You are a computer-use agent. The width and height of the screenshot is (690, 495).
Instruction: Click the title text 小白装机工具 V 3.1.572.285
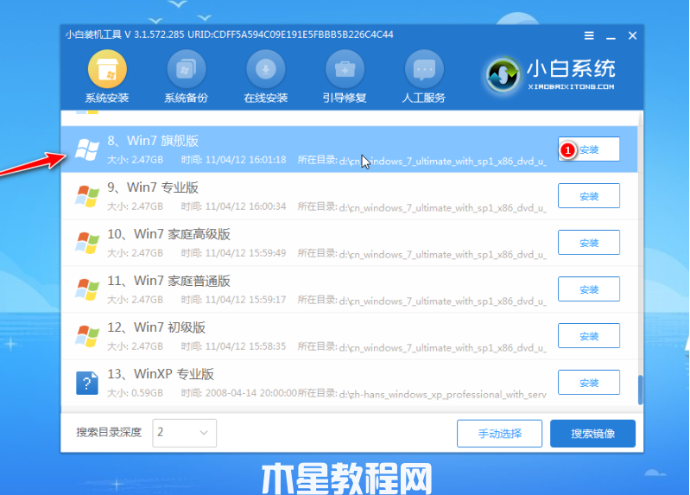124,35
